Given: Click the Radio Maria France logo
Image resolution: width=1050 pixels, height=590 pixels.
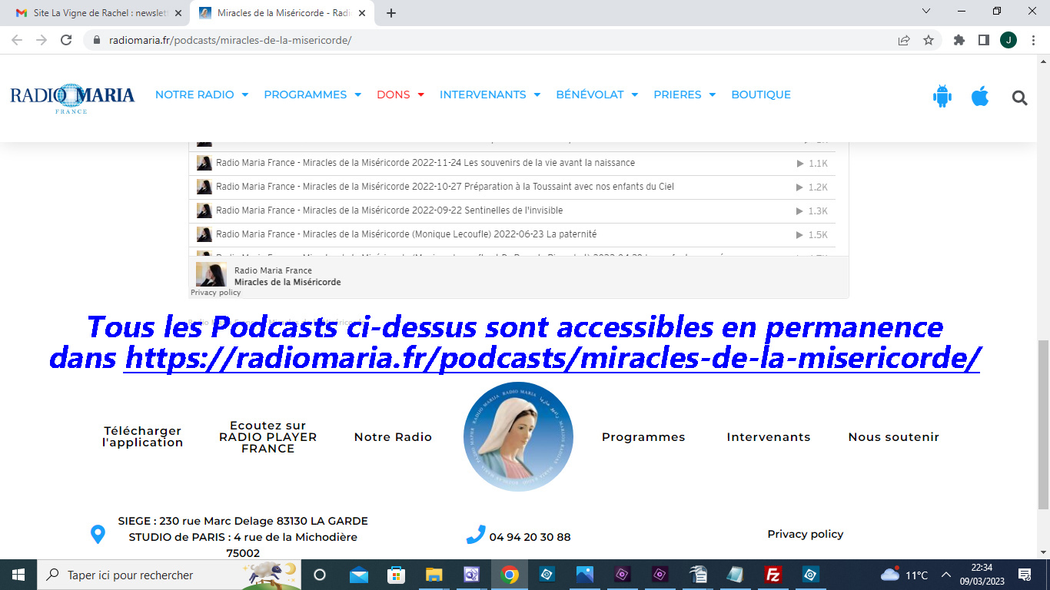Looking at the screenshot, I should click(x=72, y=98).
